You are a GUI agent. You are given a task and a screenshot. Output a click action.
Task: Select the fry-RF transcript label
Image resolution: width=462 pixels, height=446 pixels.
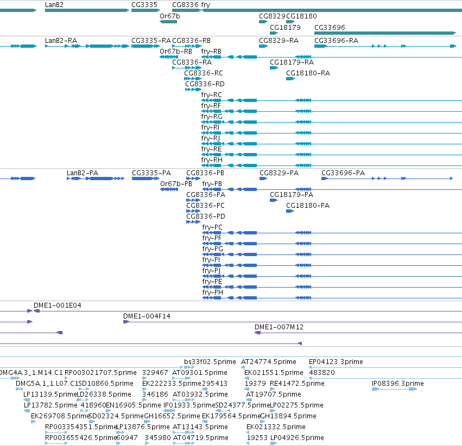click(x=211, y=106)
